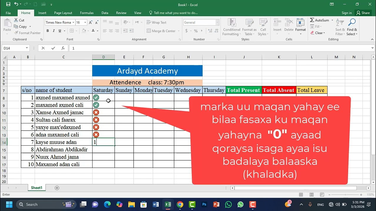Apply Percent Style format
This screenshot has width=376, height=211.
(x=196, y=31)
